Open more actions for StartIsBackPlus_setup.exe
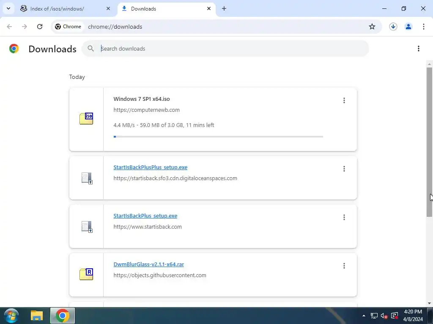Image resolution: width=433 pixels, height=324 pixels. 344,217
